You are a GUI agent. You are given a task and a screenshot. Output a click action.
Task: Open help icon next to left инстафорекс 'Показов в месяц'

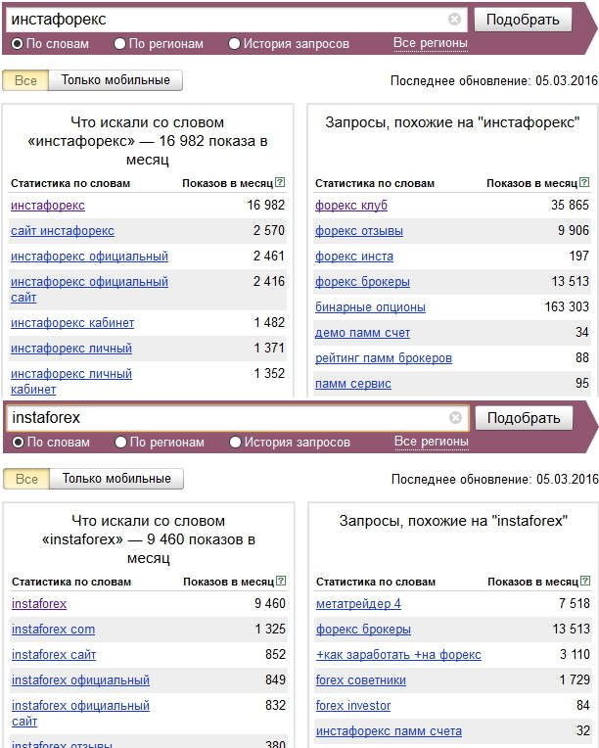point(281,182)
